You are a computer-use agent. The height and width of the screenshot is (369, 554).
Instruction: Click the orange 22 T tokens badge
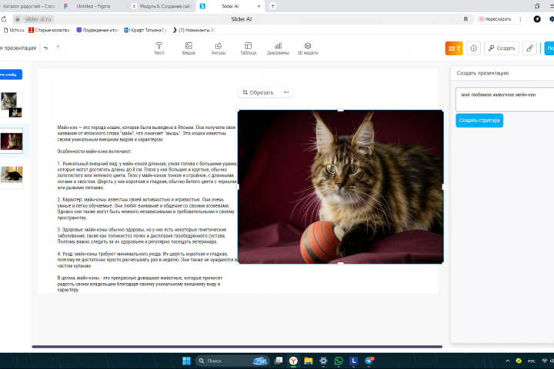(x=454, y=48)
